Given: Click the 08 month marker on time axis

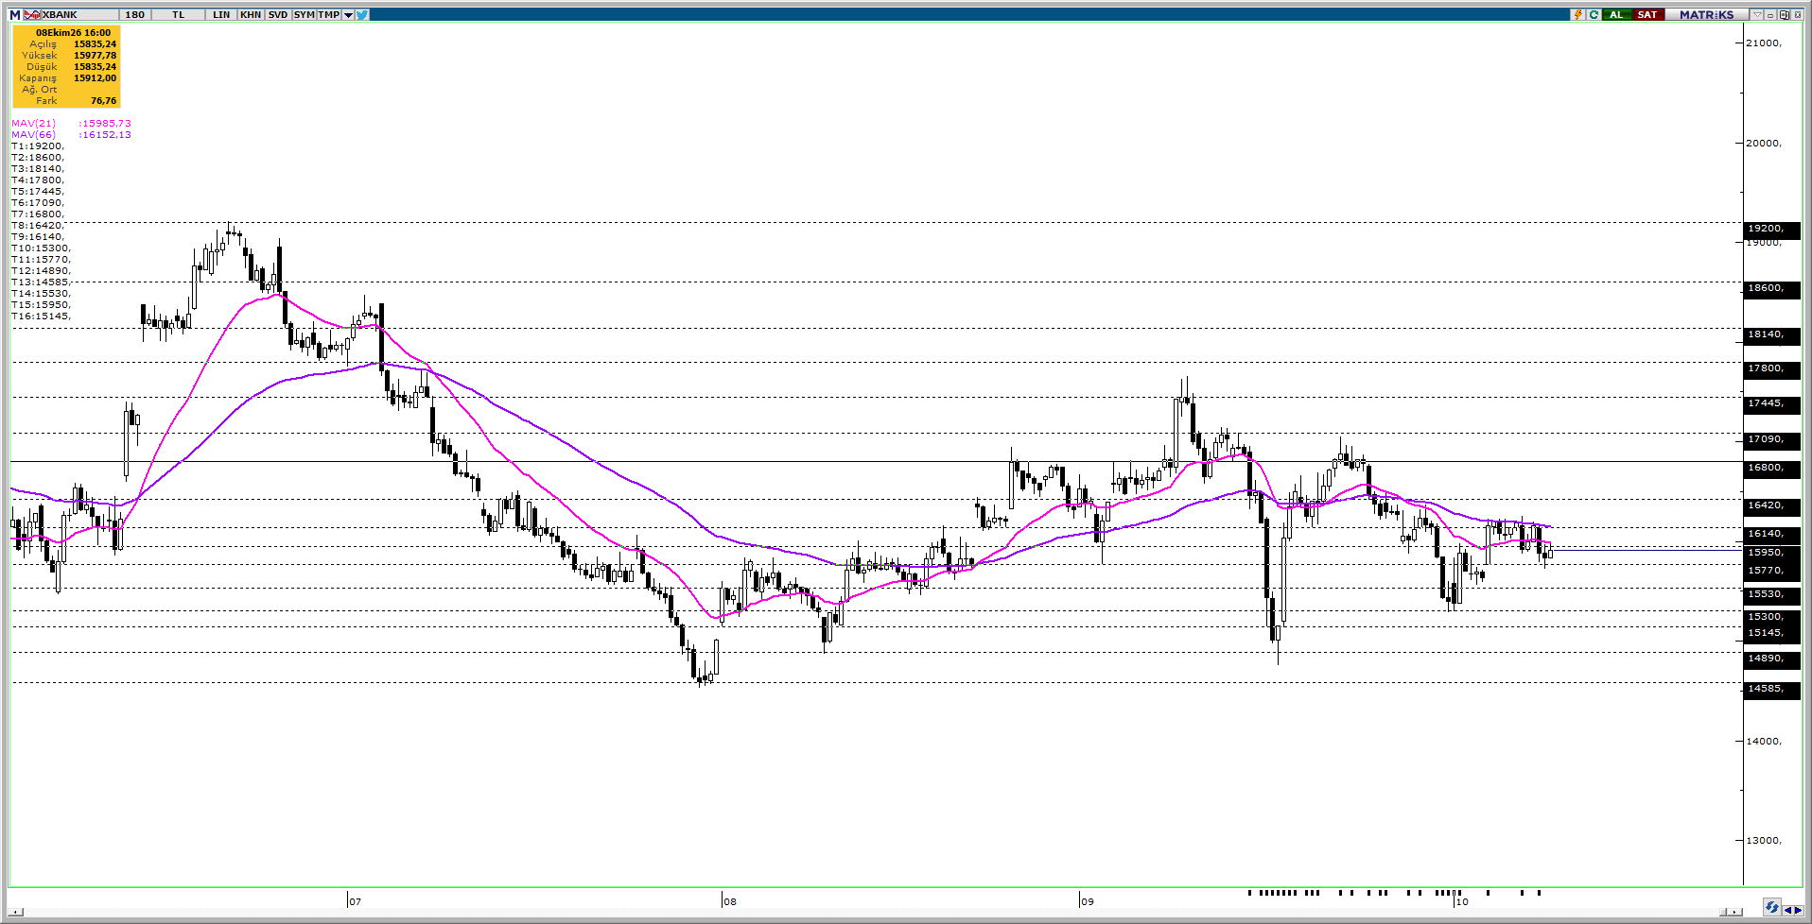Looking at the screenshot, I should 730,901.
